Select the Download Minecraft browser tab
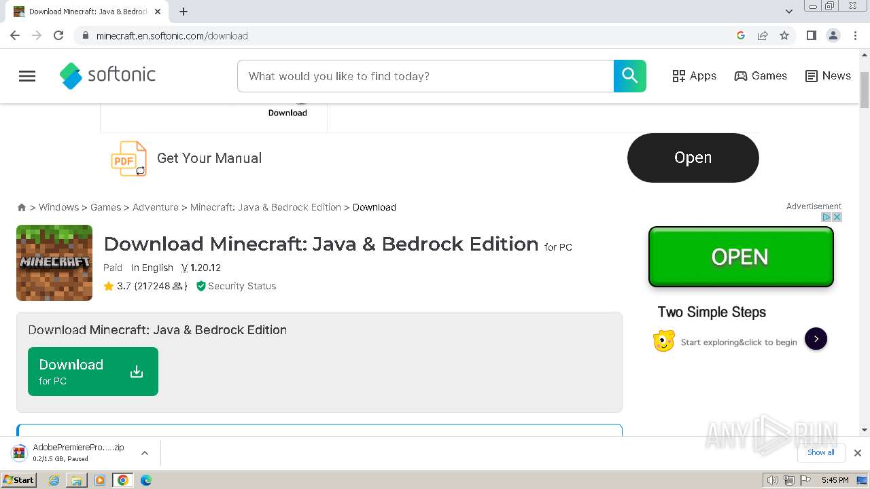The height and width of the screenshot is (489, 870). click(87, 12)
